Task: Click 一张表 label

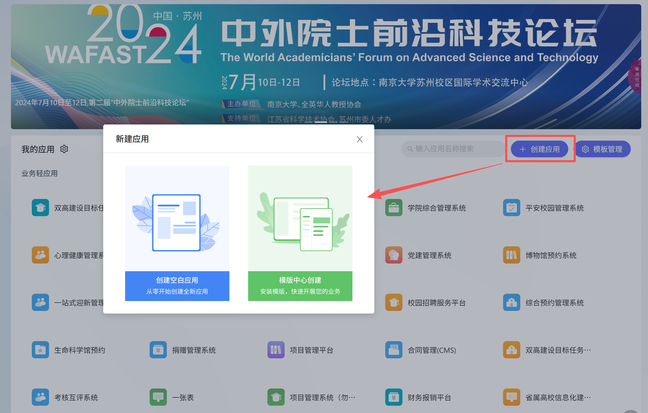Action: [183, 397]
